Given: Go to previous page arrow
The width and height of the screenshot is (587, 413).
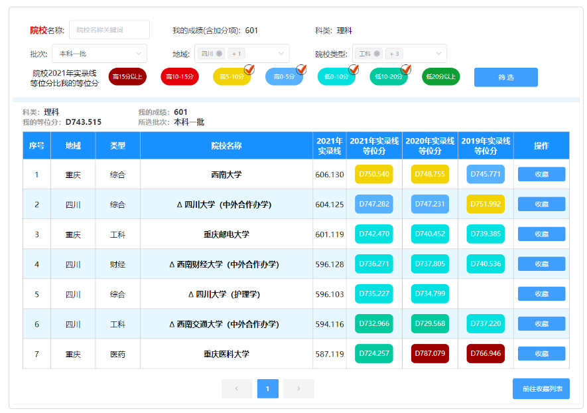Looking at the screenshot, I should point(237,388).
